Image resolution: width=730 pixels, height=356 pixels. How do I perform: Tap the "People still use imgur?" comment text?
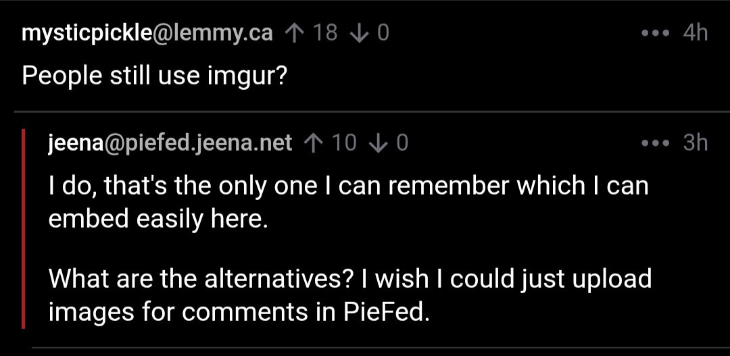155,76
